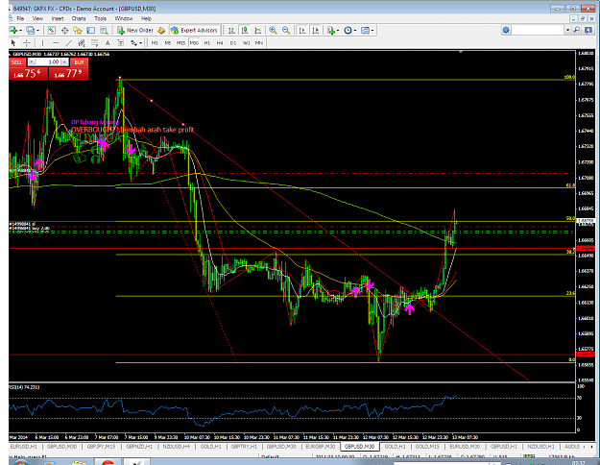Image resolution: width=600 pixels, height=465 pixels.
Task: Switch to the EURGBP,M30 chart tab
Action: [320, 447]
